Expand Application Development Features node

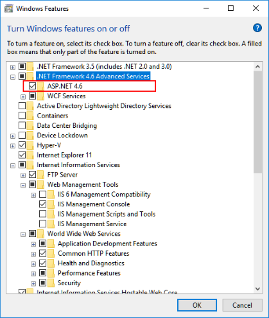pyautogui.click(x=33, y=245)
